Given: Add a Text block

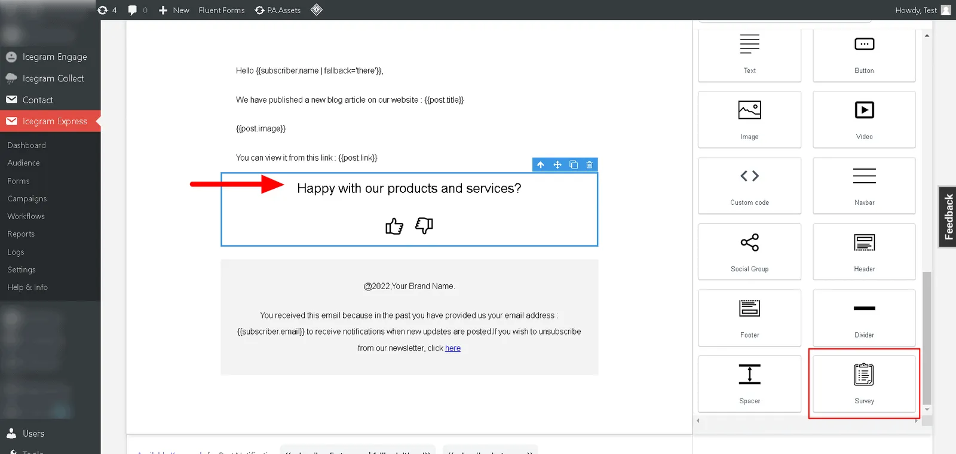Looking at the screenshot, I should [x=749, y=54].
